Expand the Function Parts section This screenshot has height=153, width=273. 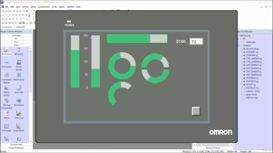16,144
